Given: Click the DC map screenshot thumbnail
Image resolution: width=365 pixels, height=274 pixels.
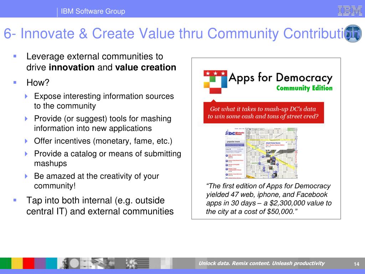Looking at the screenshot, I should tap(261, 153).
